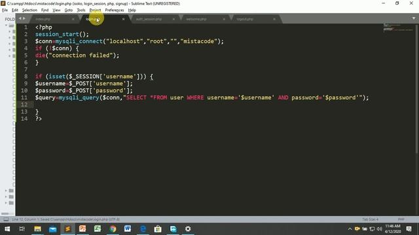This screenshot has width=419, height=235.
Task: Collapse the top-level folder in sidebar
Action: pyautogui.click(x=6, y=25)
